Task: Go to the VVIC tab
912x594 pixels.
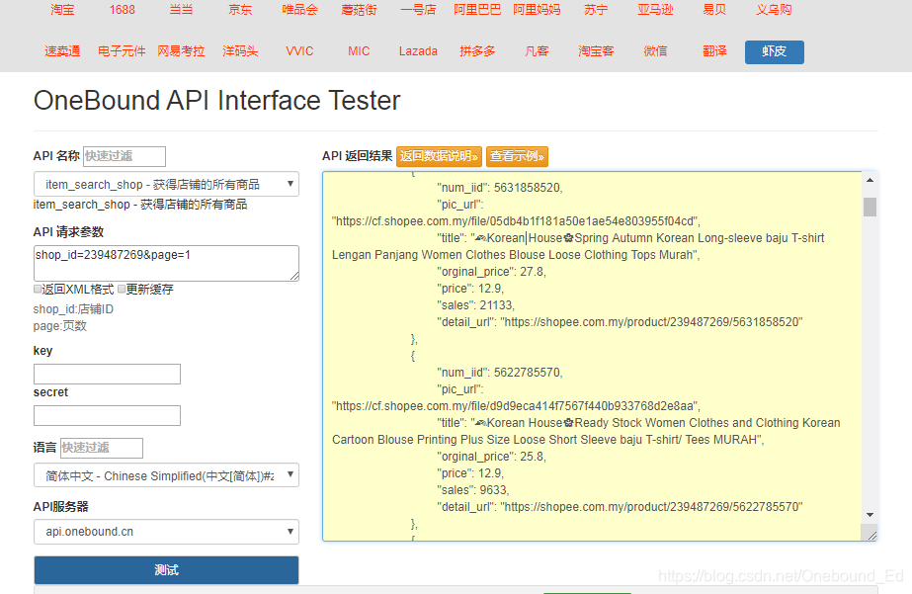Action: 300,51
